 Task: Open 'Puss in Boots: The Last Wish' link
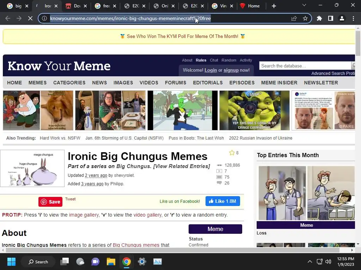[196, 138]
